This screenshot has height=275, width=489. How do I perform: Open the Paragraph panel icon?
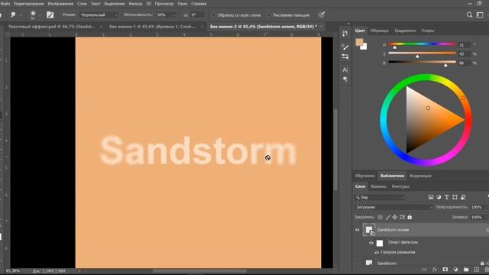(x=345, y=79)
